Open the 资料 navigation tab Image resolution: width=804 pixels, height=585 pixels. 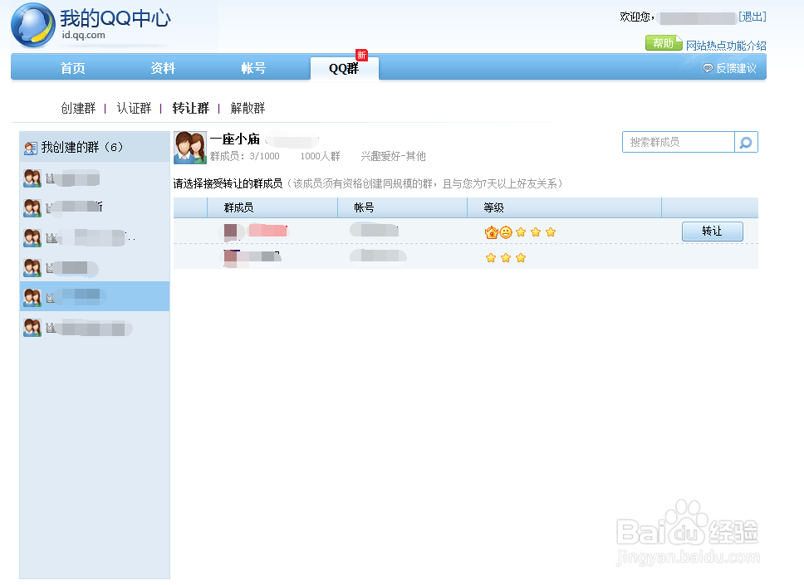(163, 68)
